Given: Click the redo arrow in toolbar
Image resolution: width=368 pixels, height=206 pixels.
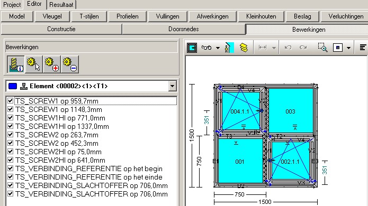Looking at the screenshot, I should click(303, 48).
